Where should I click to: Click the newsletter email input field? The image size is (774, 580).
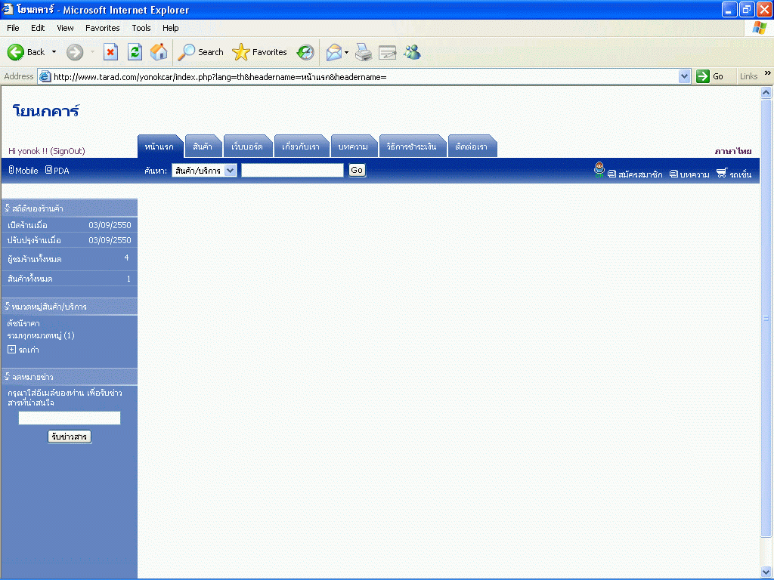(x=70, y=418)
